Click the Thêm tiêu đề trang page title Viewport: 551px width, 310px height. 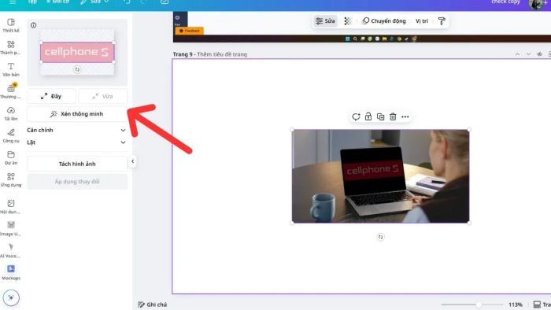coord(222,54)
